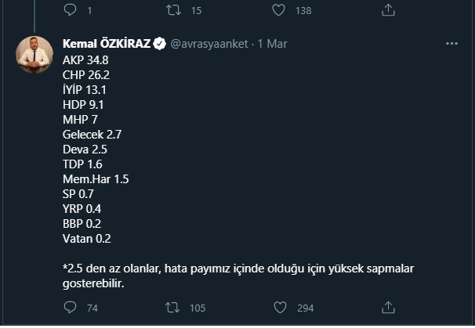Click the 74 replies count number

pos(92,308)
